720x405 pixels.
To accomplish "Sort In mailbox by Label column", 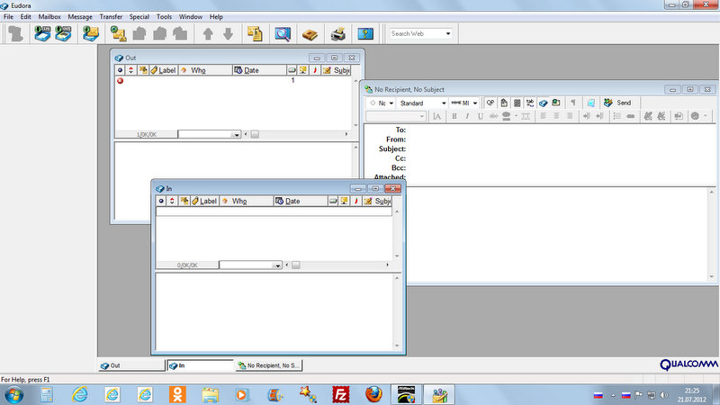I will pyautogui.click(x=204, y=201).
